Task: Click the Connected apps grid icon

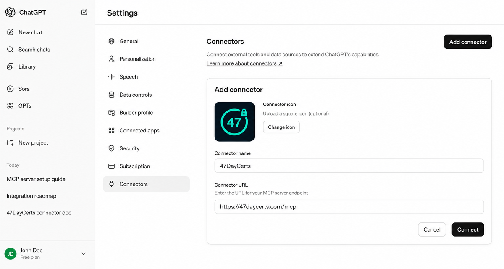Action: (111, 131)
